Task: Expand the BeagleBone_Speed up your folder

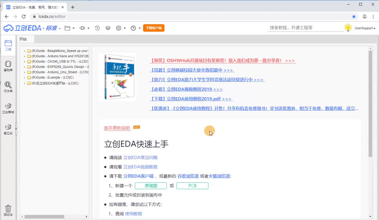Action: click(x=25, y=51)
